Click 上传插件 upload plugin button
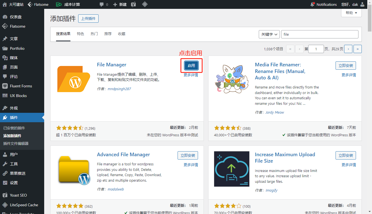 click(88, 19)
